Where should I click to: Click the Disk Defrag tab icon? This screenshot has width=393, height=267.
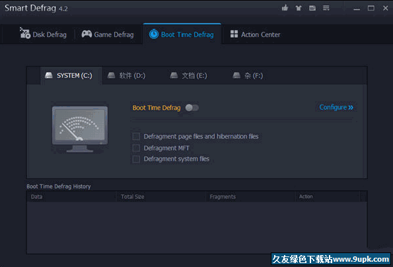tap(25, 33)
